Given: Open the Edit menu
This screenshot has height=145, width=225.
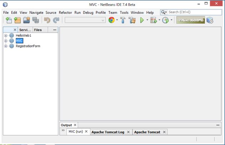Looking at the screenshot, I should [14, 12].
